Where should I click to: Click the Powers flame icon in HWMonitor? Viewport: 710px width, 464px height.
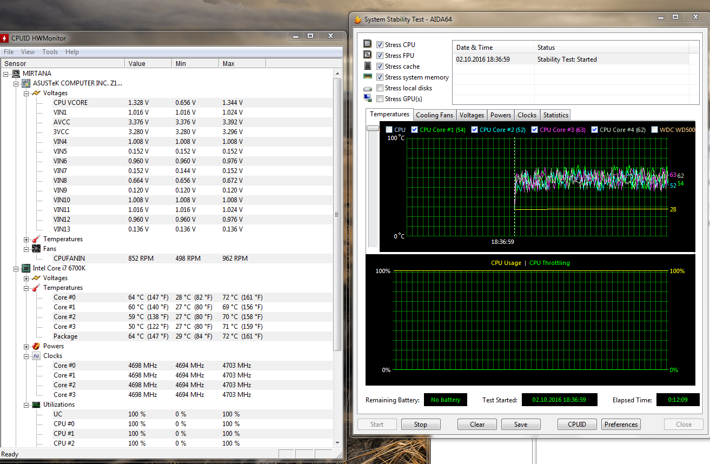[36, 346]
